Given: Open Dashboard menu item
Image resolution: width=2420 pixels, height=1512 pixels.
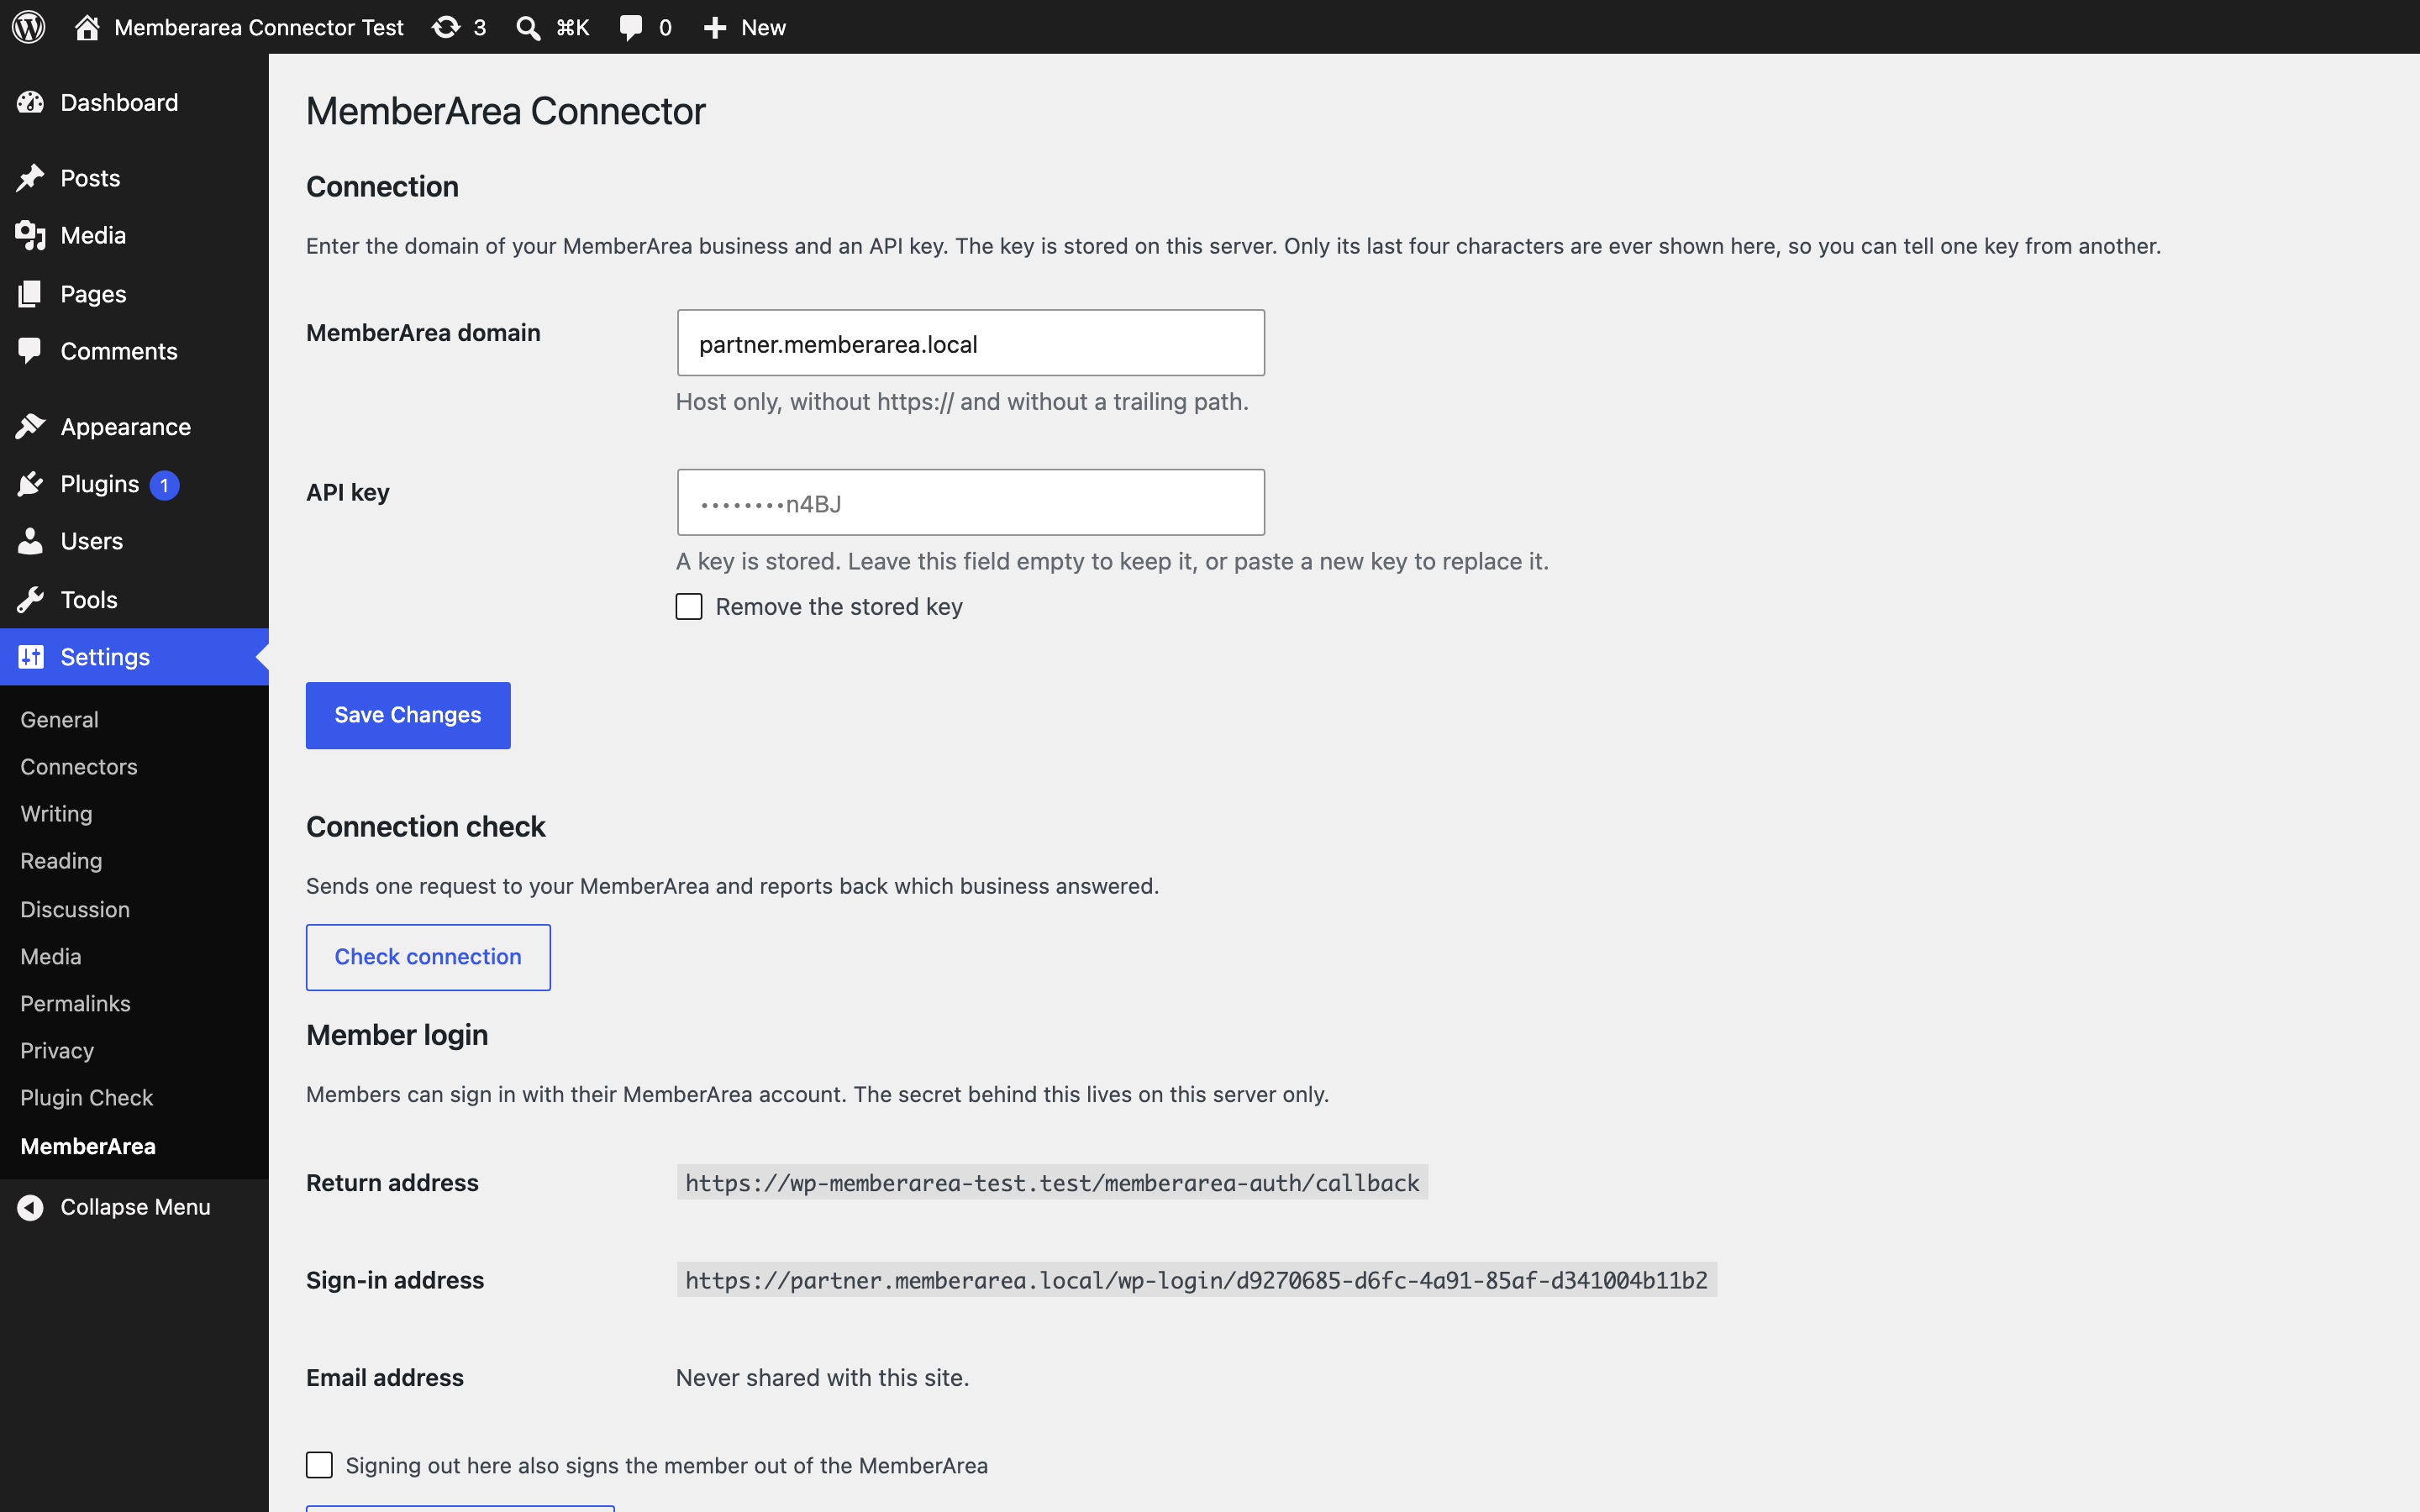Looking at the screenshot, I should point(134,102).
